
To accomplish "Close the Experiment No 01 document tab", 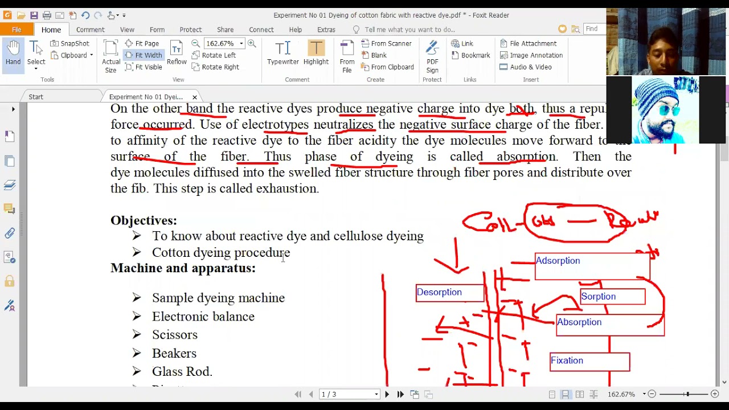I will pos(195,97).
